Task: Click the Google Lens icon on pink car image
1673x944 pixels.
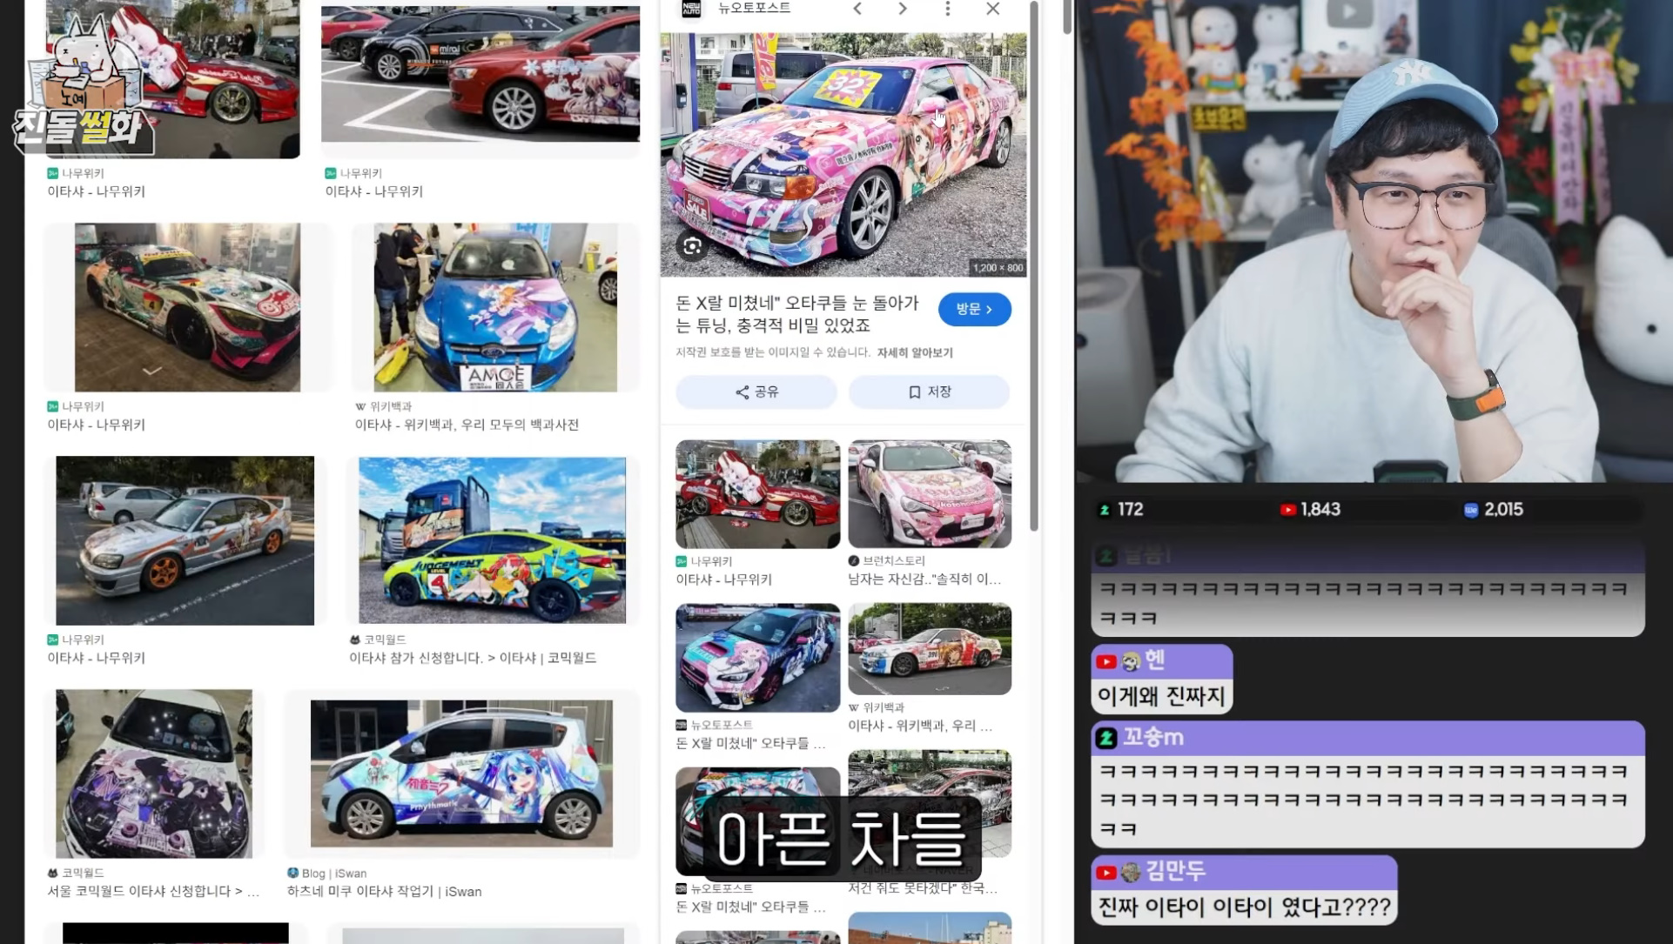Action: point(693,246)
